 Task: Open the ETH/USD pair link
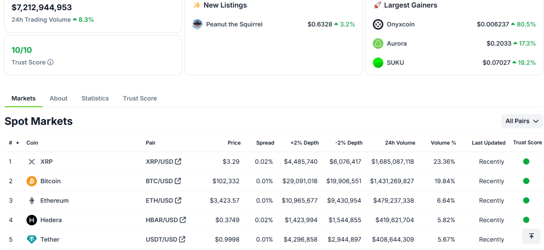click(x=159, y=201)
